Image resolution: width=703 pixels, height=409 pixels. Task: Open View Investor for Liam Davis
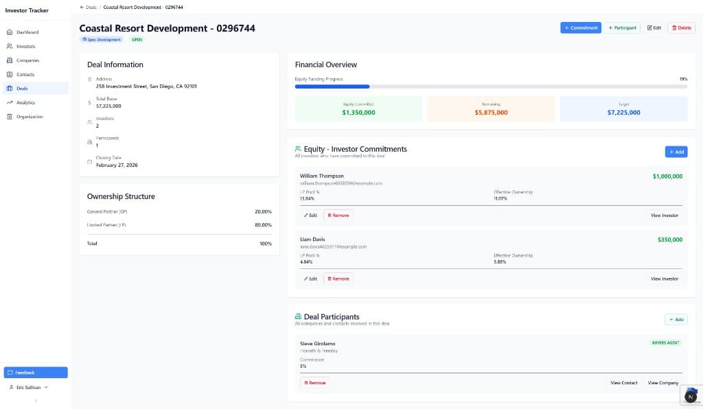click(x=665, y=279)
